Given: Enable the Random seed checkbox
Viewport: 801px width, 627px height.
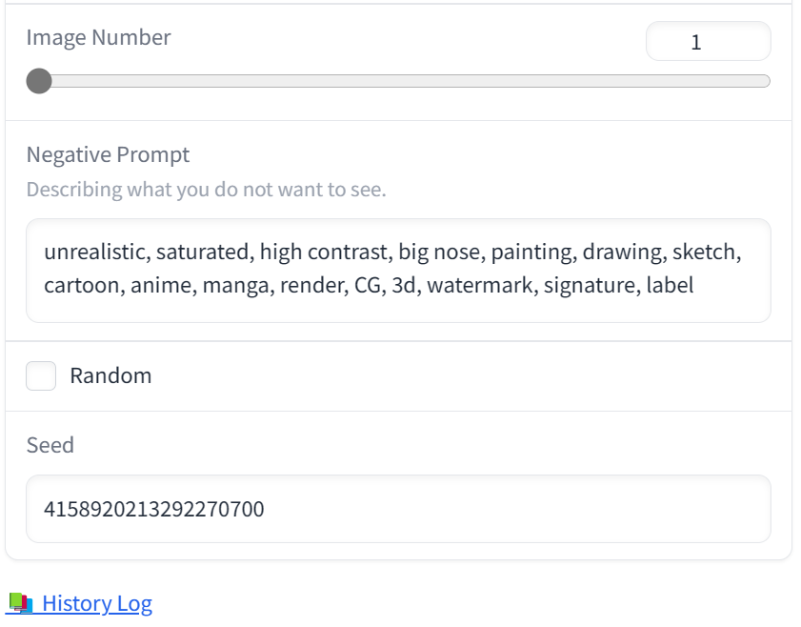Looking at the screenshot, I should (41, 375).
